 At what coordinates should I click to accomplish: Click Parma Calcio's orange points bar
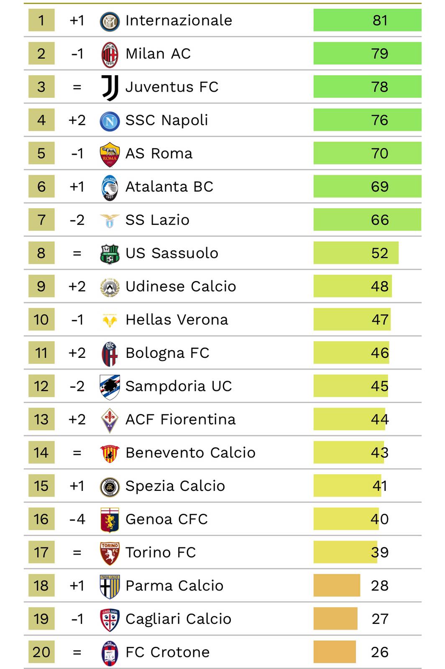click(337, 585)
